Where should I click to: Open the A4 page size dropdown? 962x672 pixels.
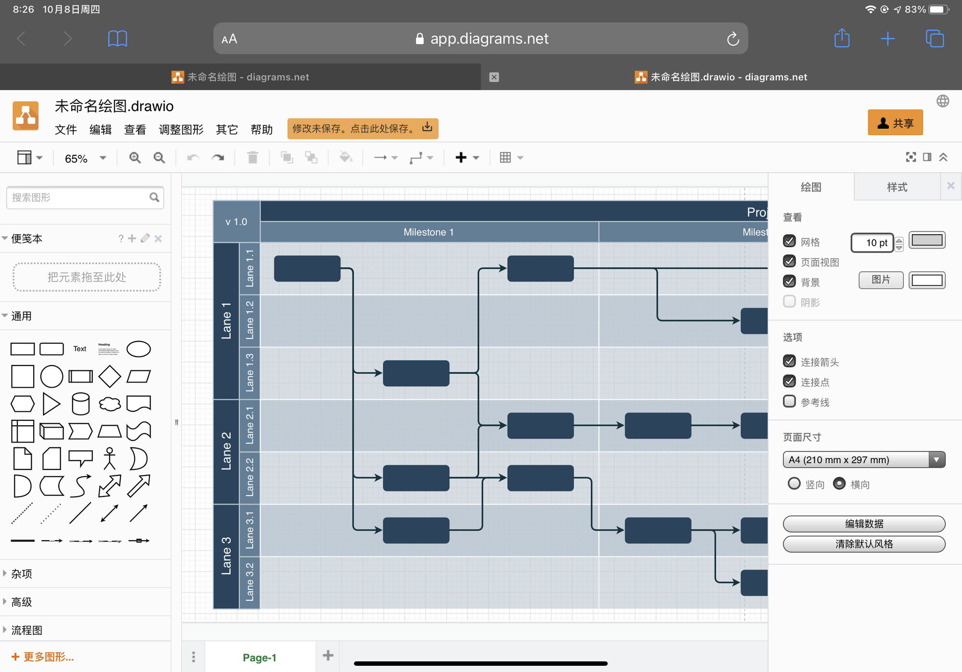point(863,460)
